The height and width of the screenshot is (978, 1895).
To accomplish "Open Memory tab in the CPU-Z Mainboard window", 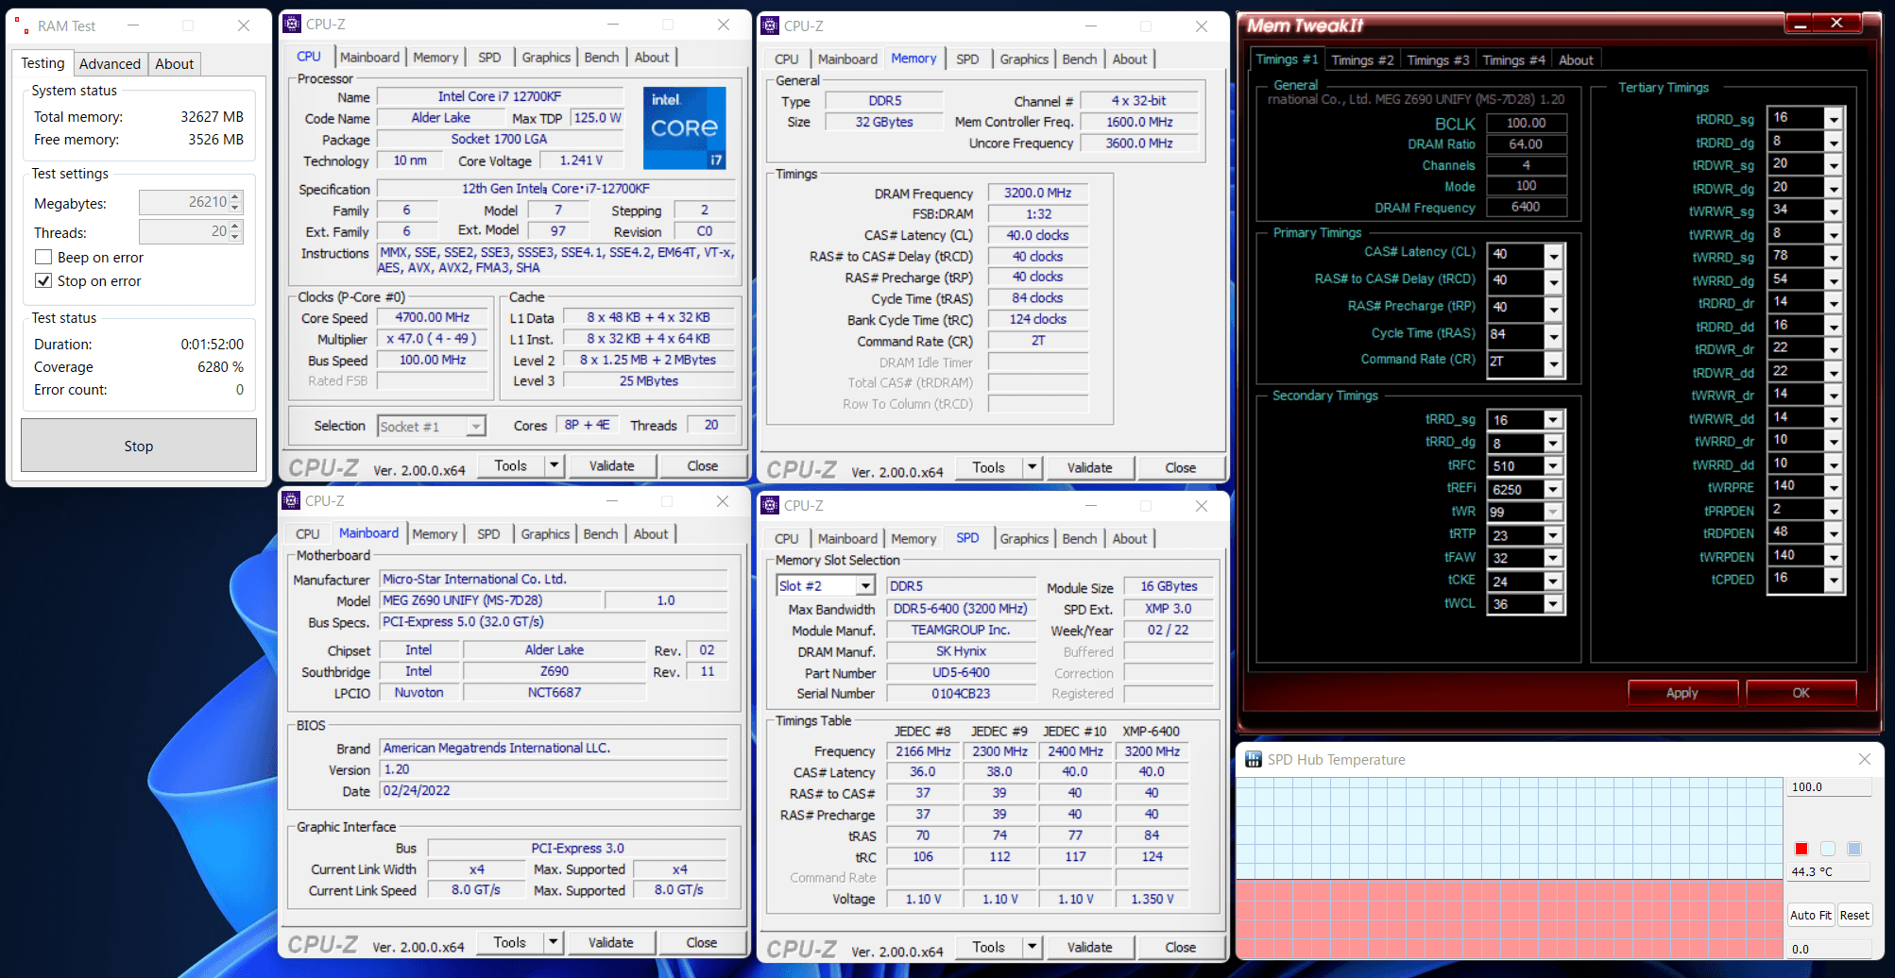I will click(435, 534).
